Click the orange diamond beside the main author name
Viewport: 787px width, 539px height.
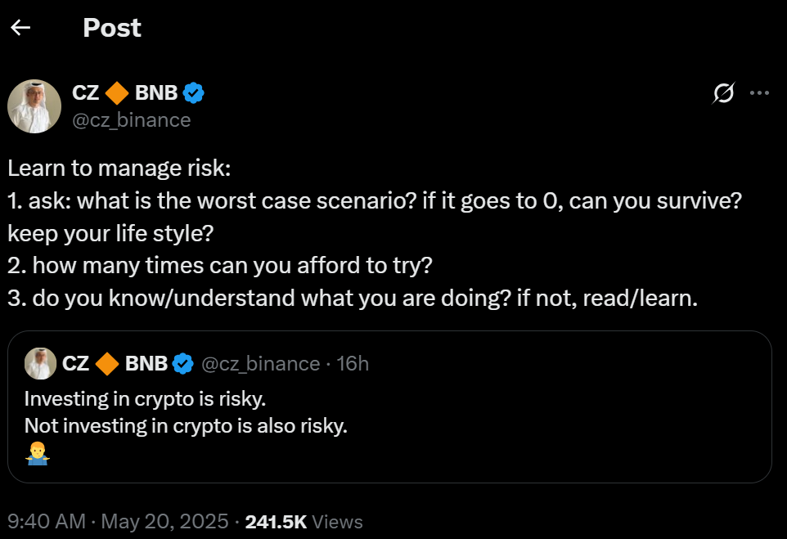coord(117,93)
